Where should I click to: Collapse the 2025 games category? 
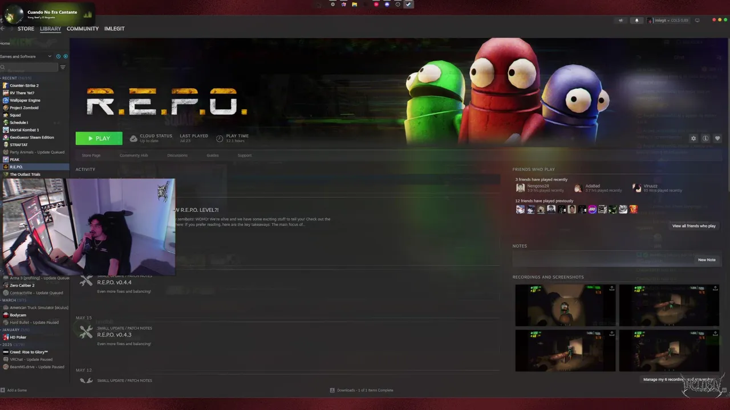coord(13,345)
